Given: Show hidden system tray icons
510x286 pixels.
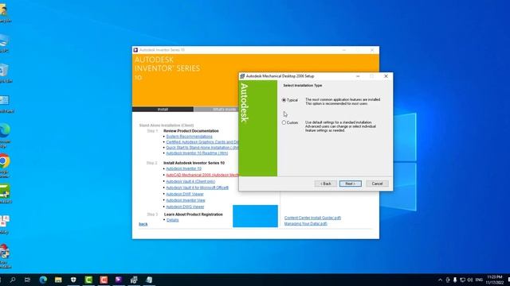Looking at the screenshot, I should tap(440, 280).
